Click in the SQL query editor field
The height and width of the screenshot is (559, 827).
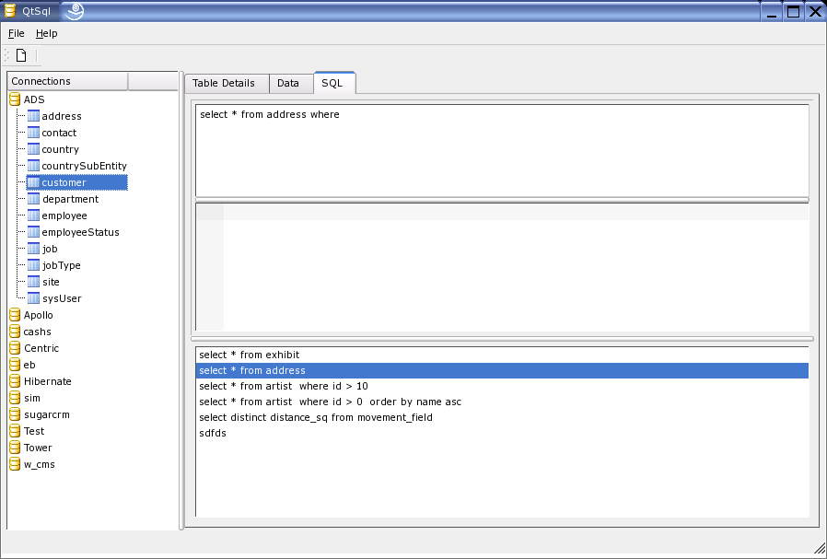[502, 151]
